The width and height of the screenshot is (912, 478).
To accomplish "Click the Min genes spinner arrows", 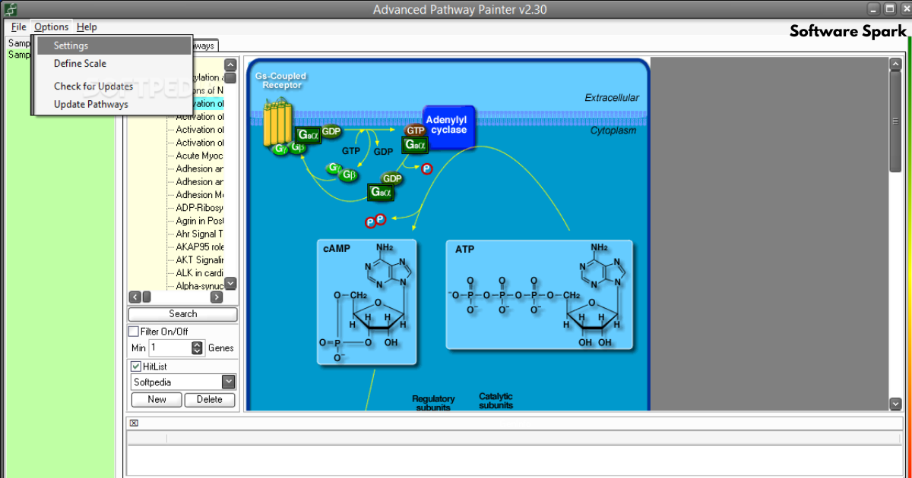I will point(198,348).
